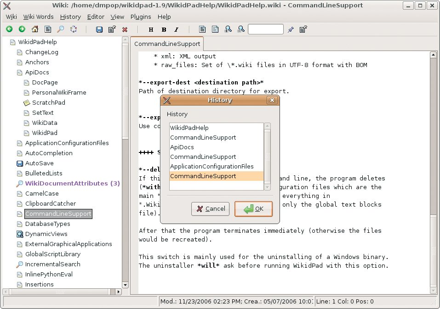Open the magnifier search icon beside the dotted circle
The image size is (440, 309).
pyautogui.click(x=61, y=29)
